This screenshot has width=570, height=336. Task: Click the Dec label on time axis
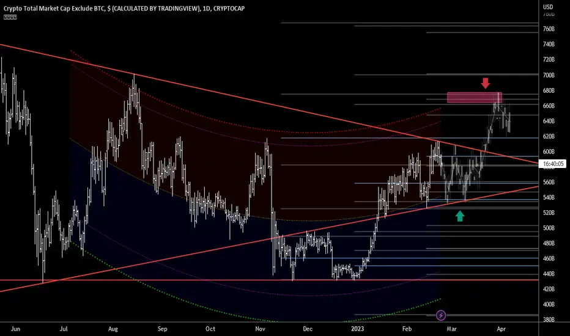tap(308, 329)
